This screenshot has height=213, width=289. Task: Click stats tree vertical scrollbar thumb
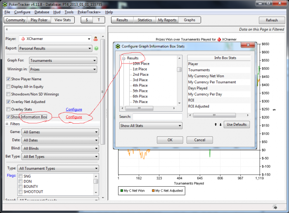[x=179, y=70]
